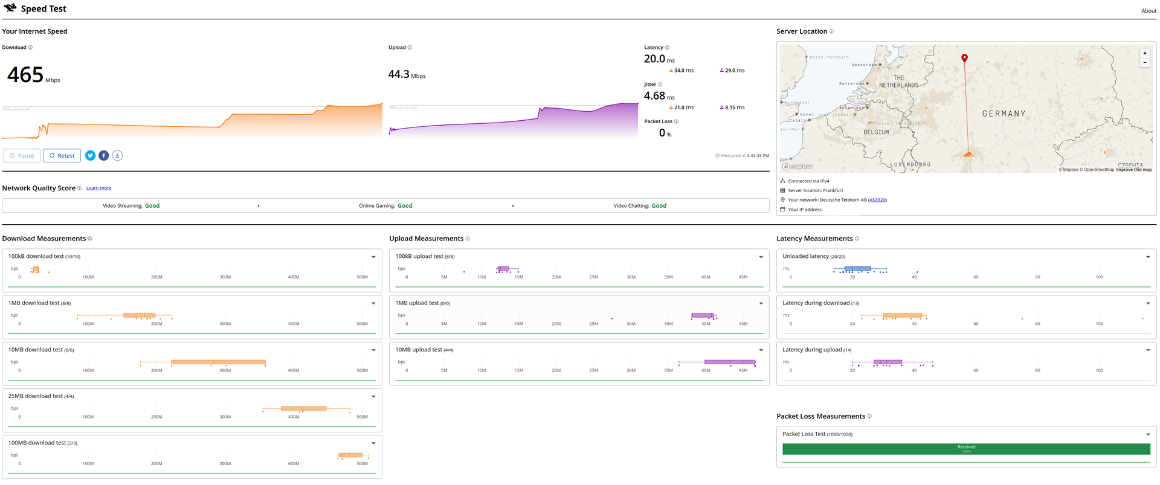Open the Cloudflare logo home icon
This screenshot has height=485, width=1160.
pos(10,8)
